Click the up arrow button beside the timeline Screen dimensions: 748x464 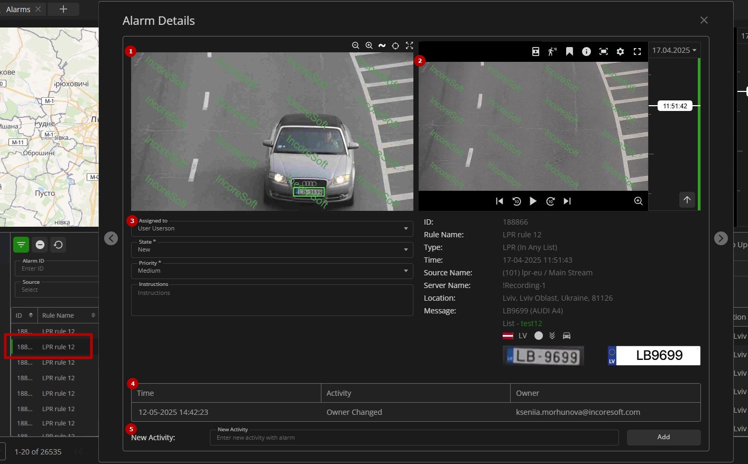(x=687, y=200)
